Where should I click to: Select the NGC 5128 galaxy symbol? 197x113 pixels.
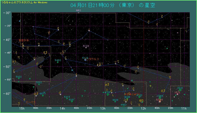(86, 48)
